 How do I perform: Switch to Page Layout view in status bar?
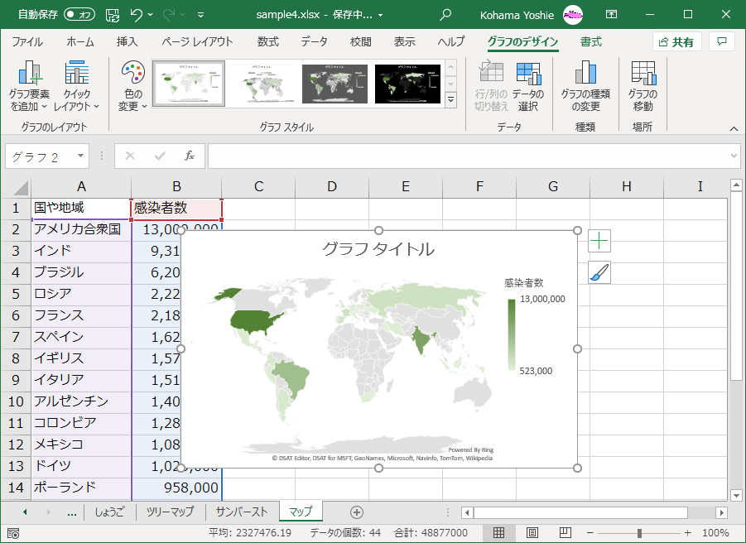(x=532, y=533)
